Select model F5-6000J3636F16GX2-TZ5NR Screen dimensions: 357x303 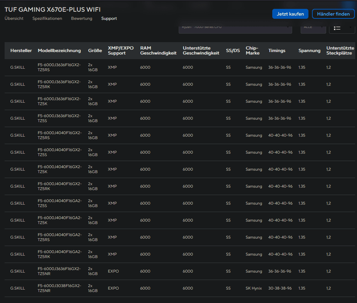59,271
